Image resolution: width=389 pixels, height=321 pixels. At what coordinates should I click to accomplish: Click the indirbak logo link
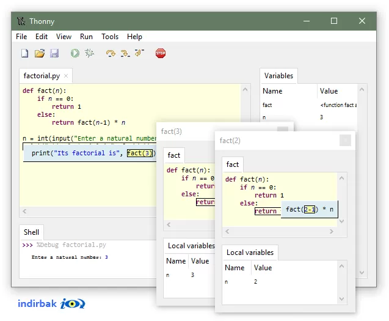click(x=51, y=303)
